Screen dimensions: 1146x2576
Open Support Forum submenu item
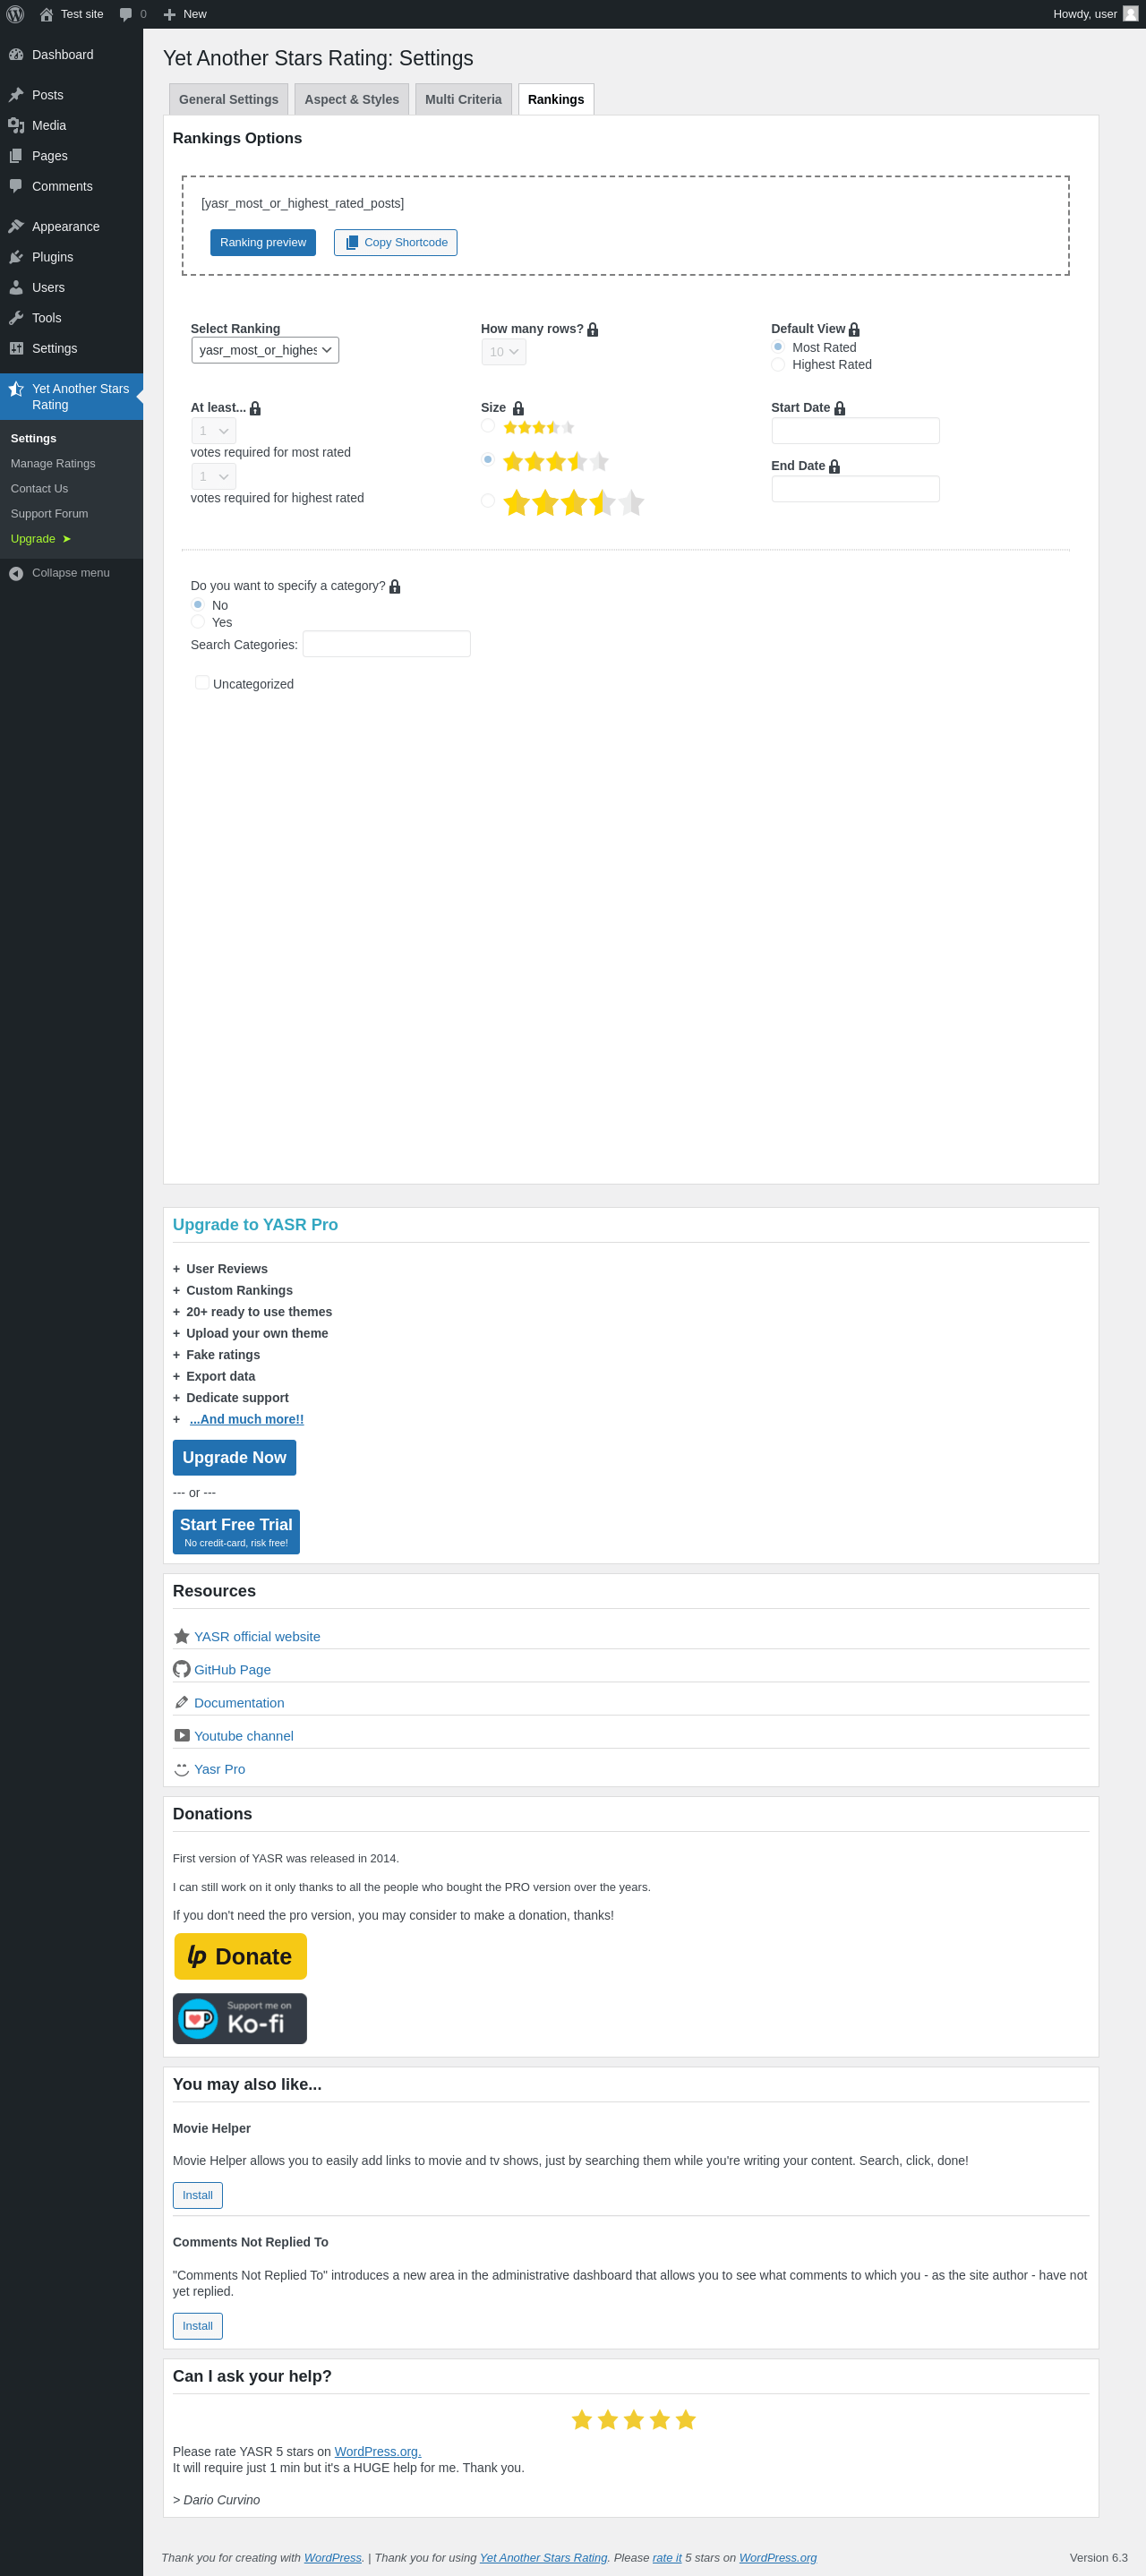click(x=49, y=514)
